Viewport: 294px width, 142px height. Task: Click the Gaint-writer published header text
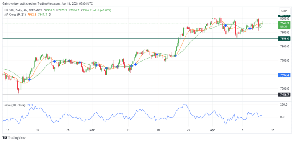(47, 3)
